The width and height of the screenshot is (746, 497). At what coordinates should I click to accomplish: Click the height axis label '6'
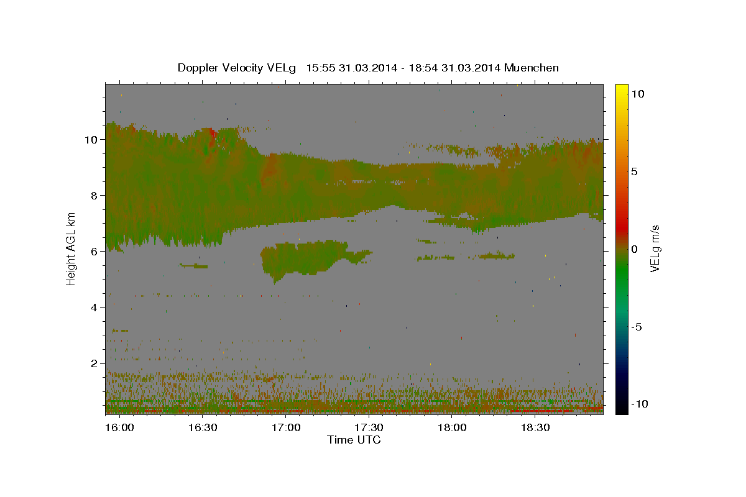[94, 251]
